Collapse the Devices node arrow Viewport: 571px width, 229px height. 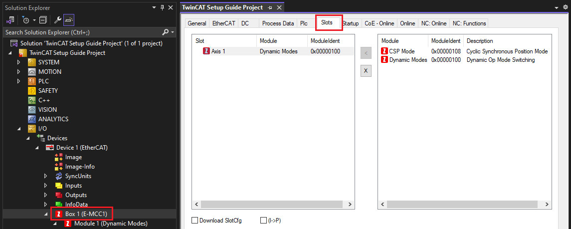point(28,138)
